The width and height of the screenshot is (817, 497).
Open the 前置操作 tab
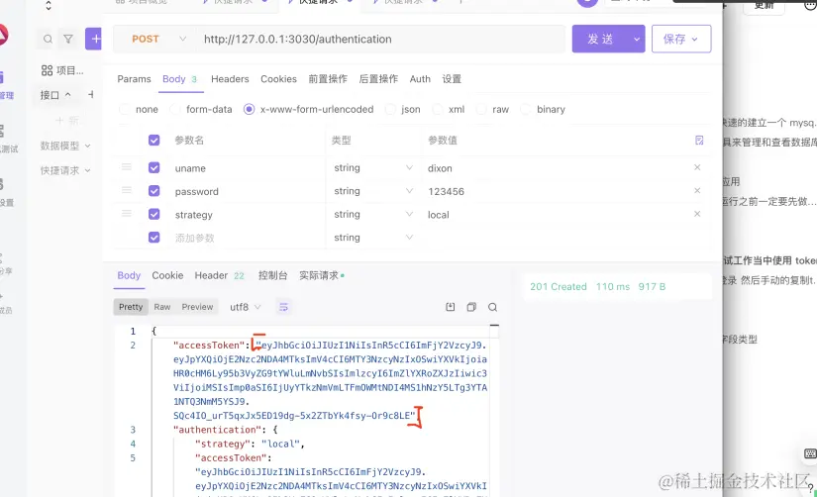click(328, 79)
